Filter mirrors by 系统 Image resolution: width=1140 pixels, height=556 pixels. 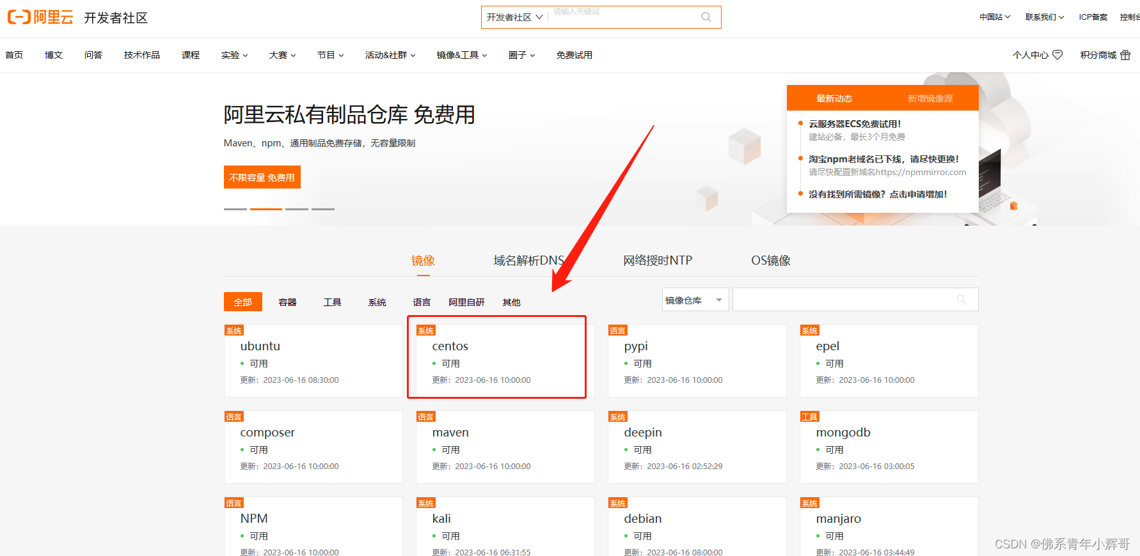tap(377, 302)
